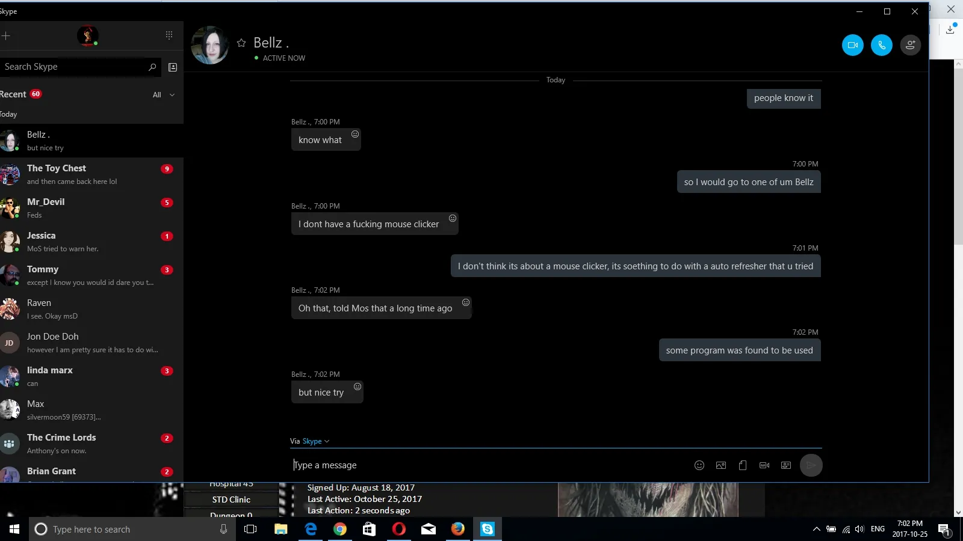Select the Bellz conversation in Recent
This screenshot has width=963, height=541.
pos(91,141)
